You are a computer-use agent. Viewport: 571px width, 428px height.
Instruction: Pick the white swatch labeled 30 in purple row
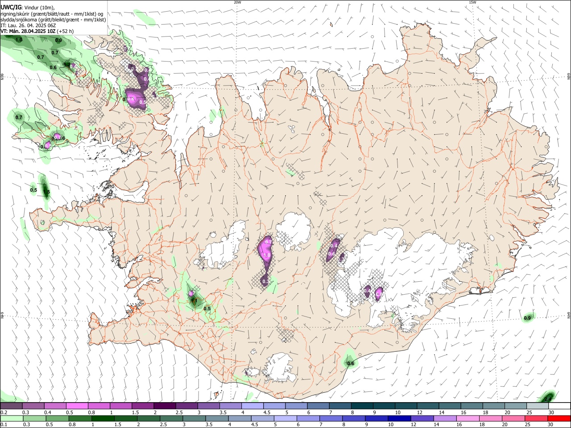(x=559, y=406)
